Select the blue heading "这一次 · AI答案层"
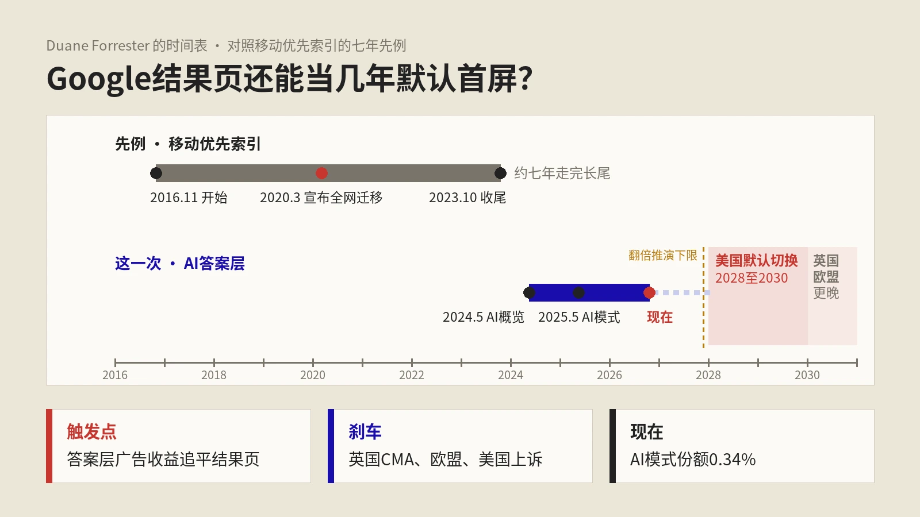 (180, 263)
